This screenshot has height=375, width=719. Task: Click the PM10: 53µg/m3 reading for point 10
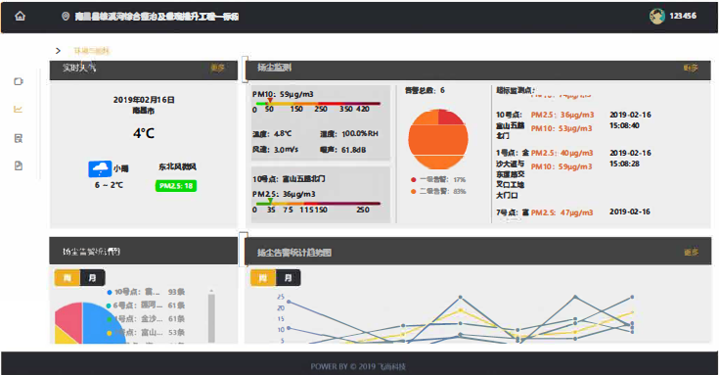tap(562, 128)
